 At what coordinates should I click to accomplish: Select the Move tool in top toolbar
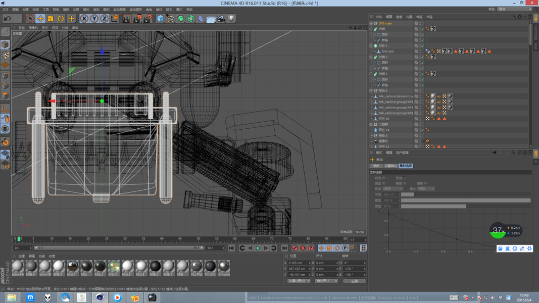[x=40, y=19]
